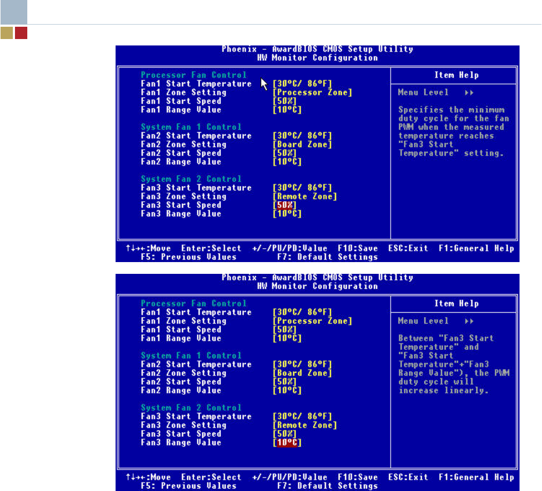This screenshot has height=491, width=542.
Task: Click System Fan 2 Control heading in bottom screen
Action: [x=191, y=408]
